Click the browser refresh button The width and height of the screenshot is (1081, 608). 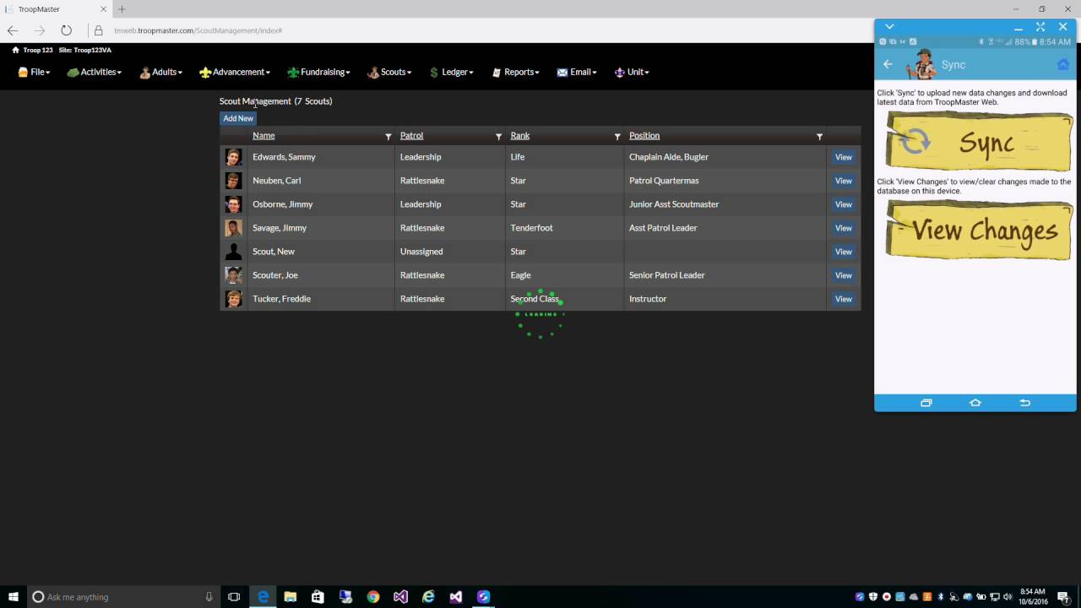[x=66, y=30]
